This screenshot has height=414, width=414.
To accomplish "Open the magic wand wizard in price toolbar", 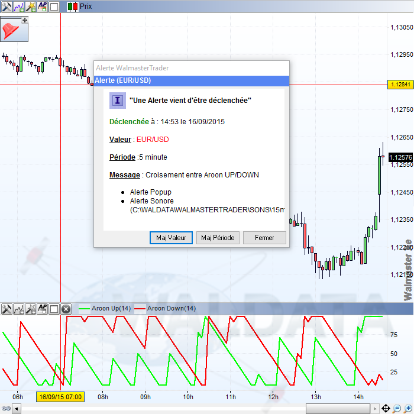I will [x=31, y=7].
